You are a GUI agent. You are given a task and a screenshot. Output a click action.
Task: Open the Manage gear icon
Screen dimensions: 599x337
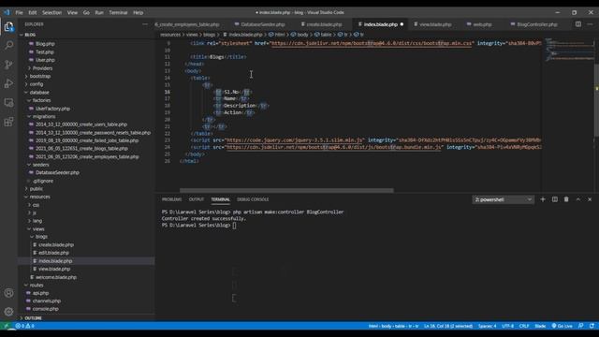(8, 312)
